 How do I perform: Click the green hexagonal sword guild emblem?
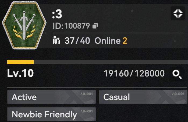pyautogui.click(x=24, y=26)
